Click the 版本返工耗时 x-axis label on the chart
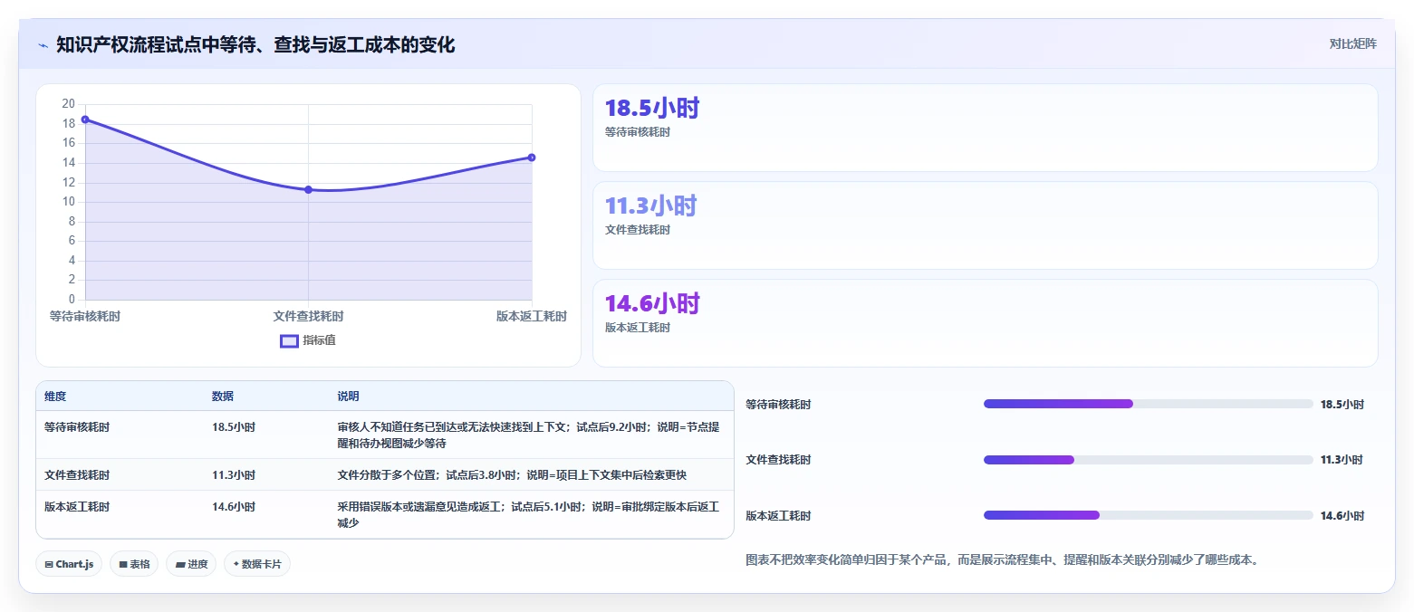 [x=532, y=316]
